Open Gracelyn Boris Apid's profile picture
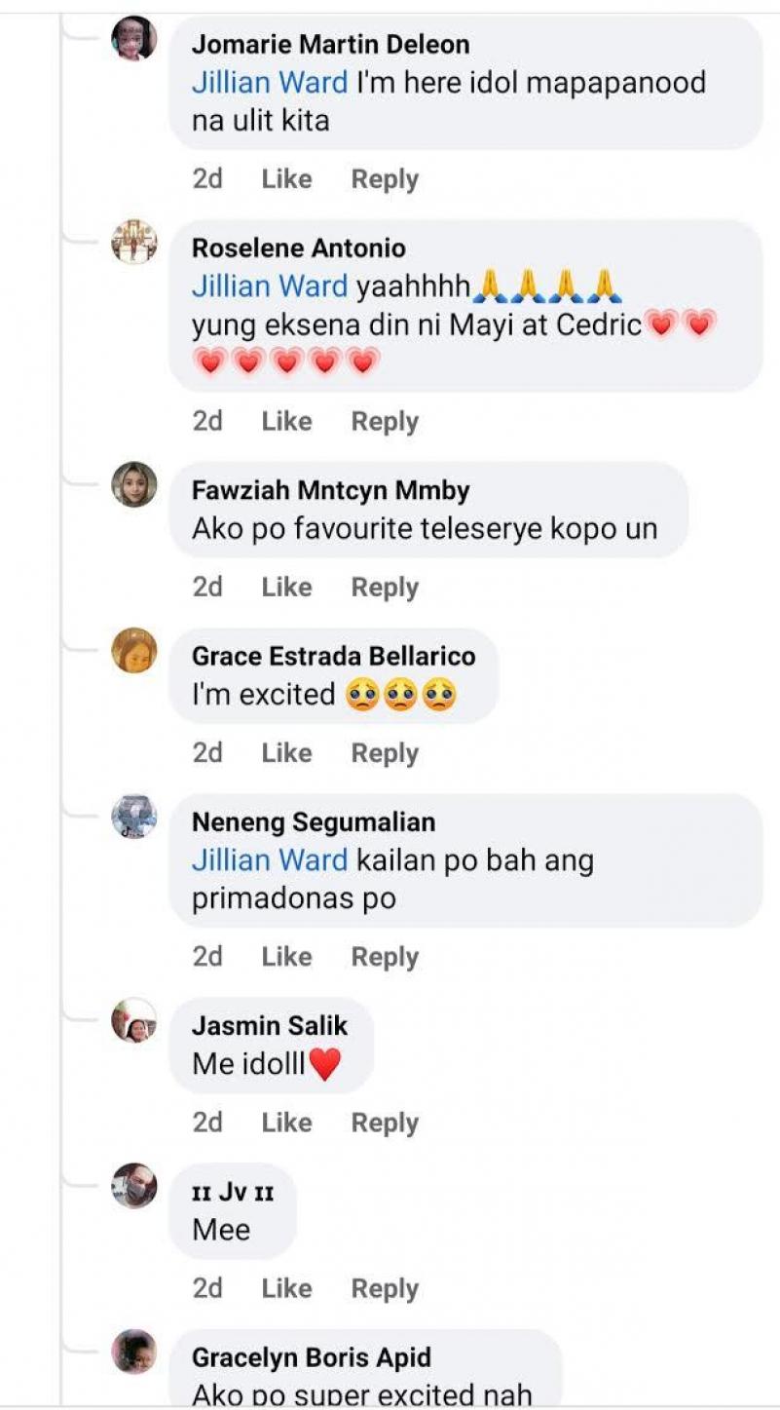Viewport: 780px width, 1410px height. (133, 1352)
